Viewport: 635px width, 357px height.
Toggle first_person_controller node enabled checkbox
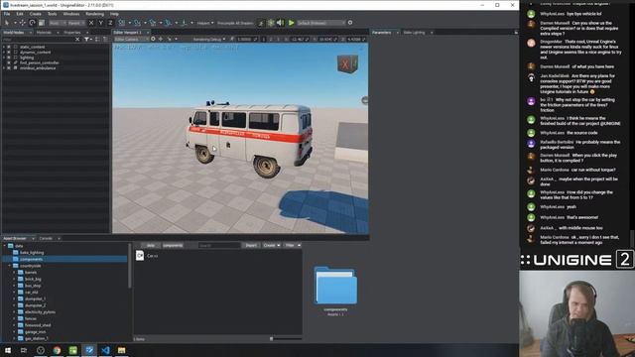(9, 62)
